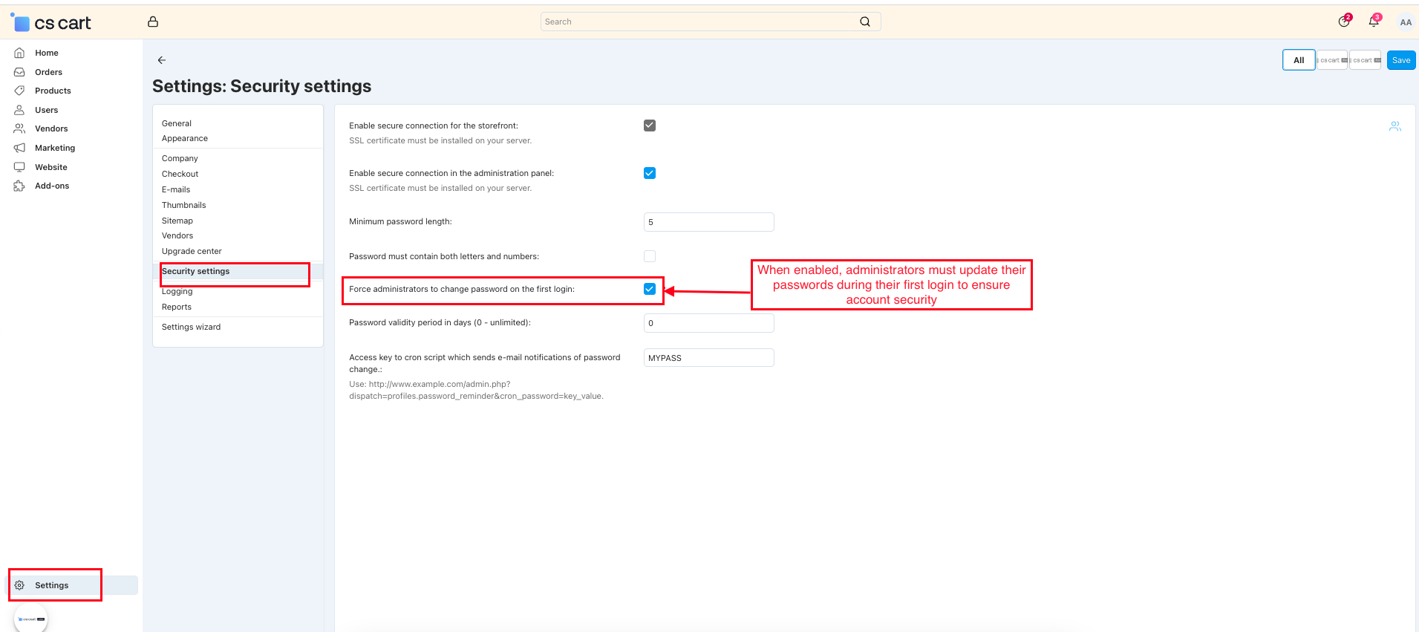Image resolution: width=1419 pixels, height=632 pixels.
Task: Uncheck secure connection in administration panel
Action: [x=650, y=173]
